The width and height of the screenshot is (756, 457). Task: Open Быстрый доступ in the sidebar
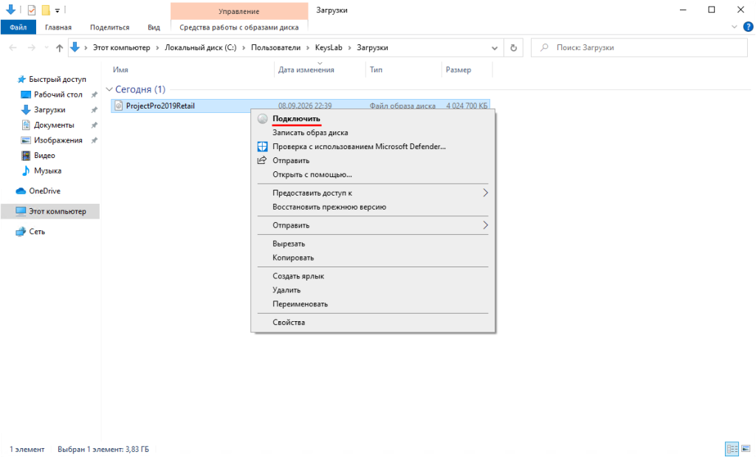click(58, 79)
